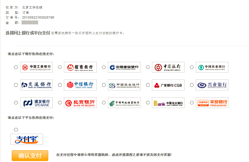This screenshot has height=162, width=249.
Task: Click the notice about not closing payment page
Action: [114, 155]
